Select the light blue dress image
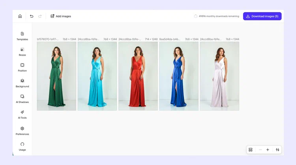Image resolution: width=296 pixels, height=165 pixels. pyautogui.click(x=97, y=76)
